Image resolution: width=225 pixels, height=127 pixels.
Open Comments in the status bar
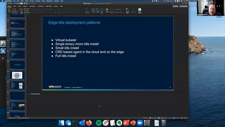153,118
